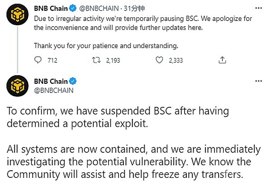
Task: Open more options menu on the second tweet
Action: pos(258,82)
